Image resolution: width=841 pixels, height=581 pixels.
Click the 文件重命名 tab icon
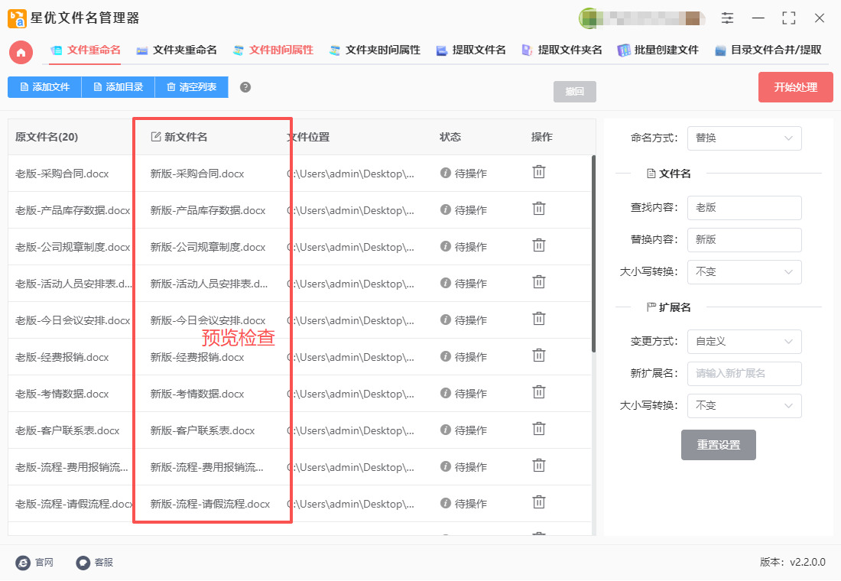click(x=57, y=50)
